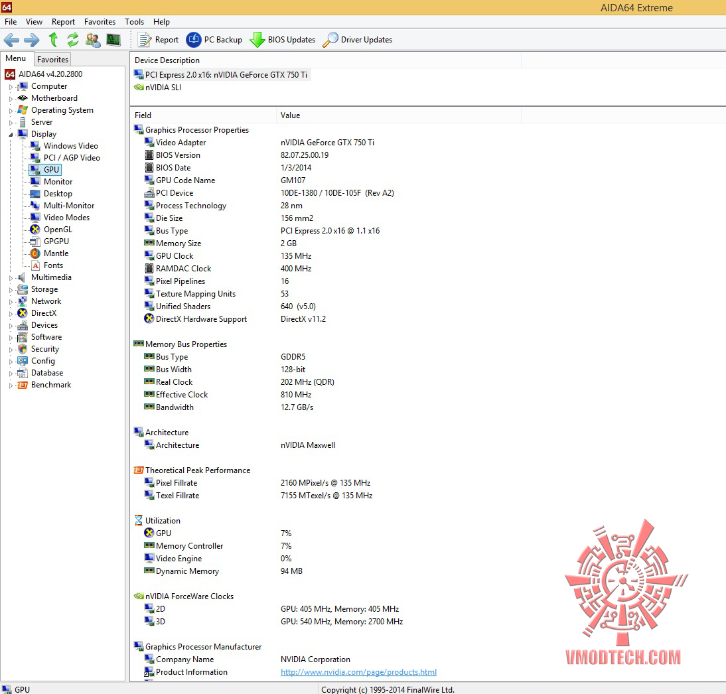Click the Device Description column header
The width and height of the screenshot is (726, 694).
(x=326, y=60)
